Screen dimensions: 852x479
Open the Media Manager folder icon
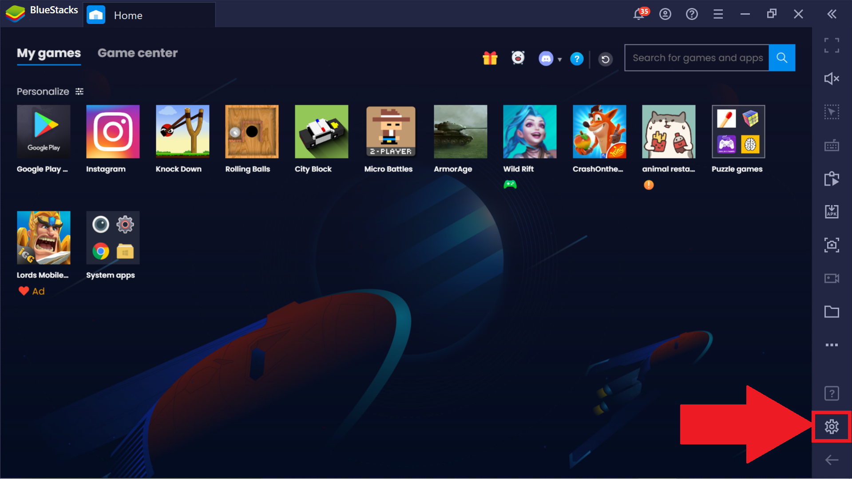[x=832, y=312]
